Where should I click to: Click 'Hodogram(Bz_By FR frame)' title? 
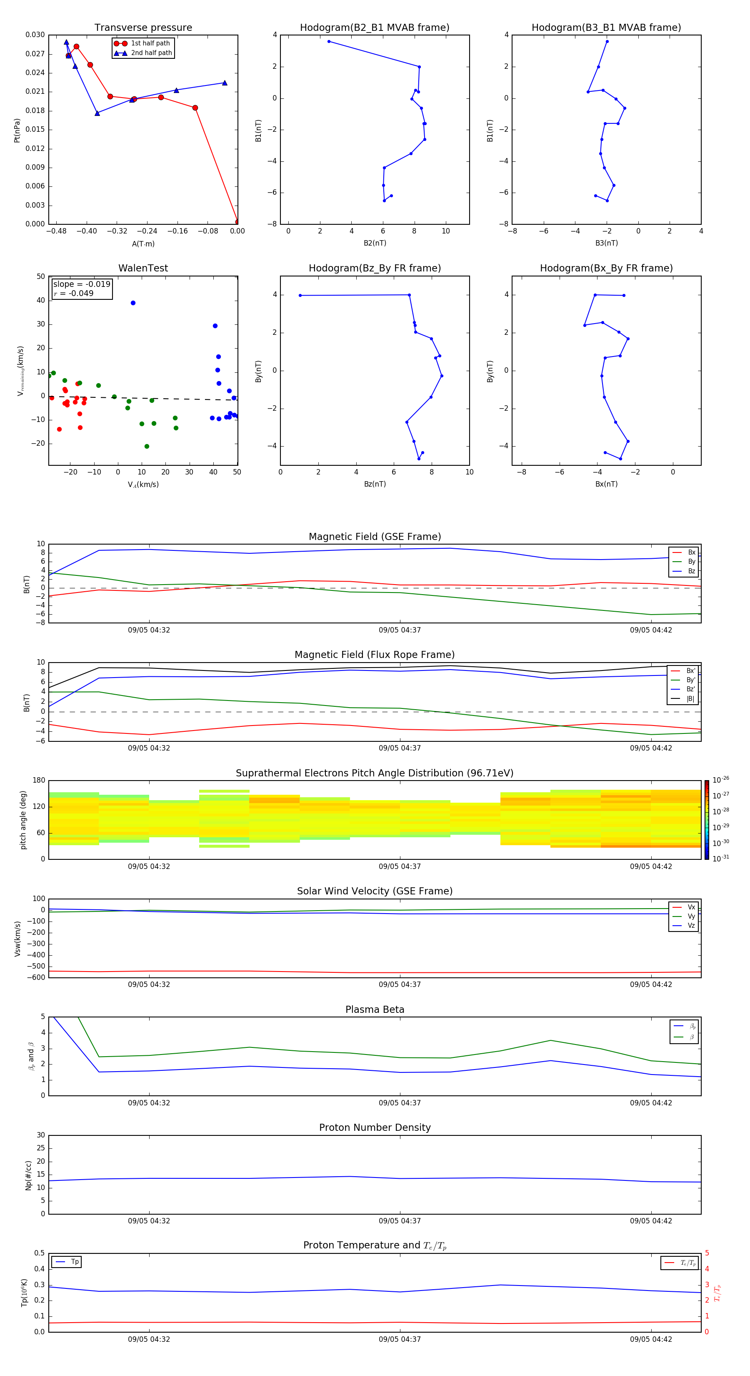[375, 268]
